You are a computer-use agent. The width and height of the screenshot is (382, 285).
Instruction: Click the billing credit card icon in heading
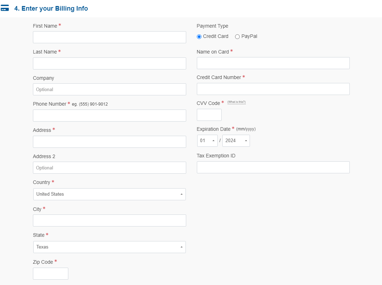[5, 8]
